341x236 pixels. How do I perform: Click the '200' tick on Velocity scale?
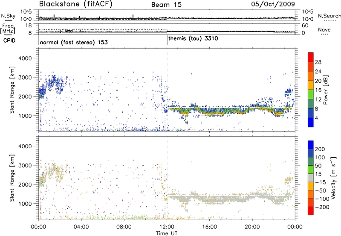[320, 149]
